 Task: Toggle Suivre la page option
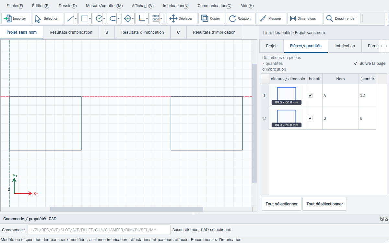370,64
